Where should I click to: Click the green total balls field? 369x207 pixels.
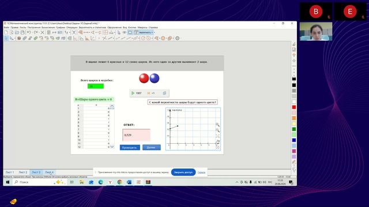click(x=96, y=86)
